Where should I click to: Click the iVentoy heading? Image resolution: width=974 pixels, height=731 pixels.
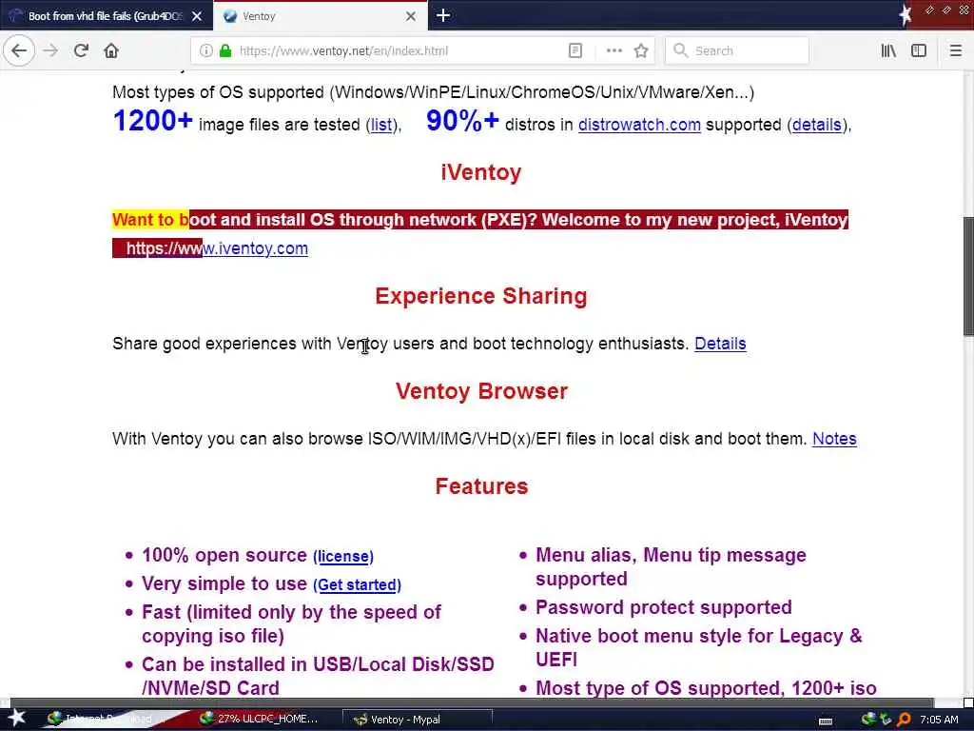(x=480, y=173)
